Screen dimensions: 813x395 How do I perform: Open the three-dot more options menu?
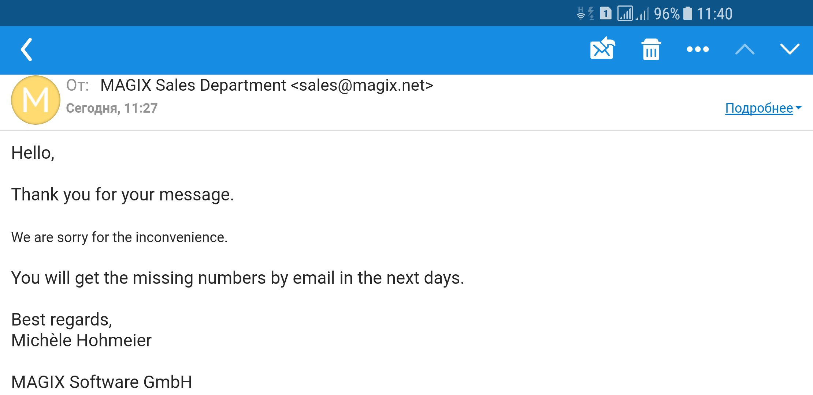point(698,49)
